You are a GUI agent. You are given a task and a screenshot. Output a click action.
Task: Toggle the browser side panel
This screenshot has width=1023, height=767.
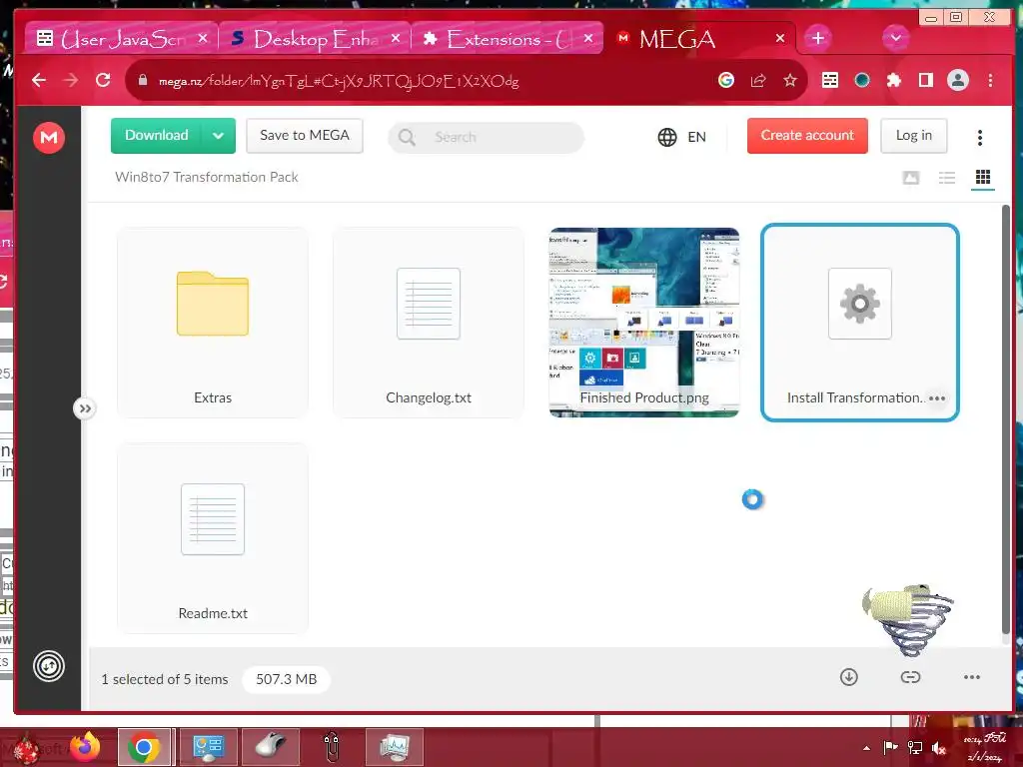coord(926,80)
